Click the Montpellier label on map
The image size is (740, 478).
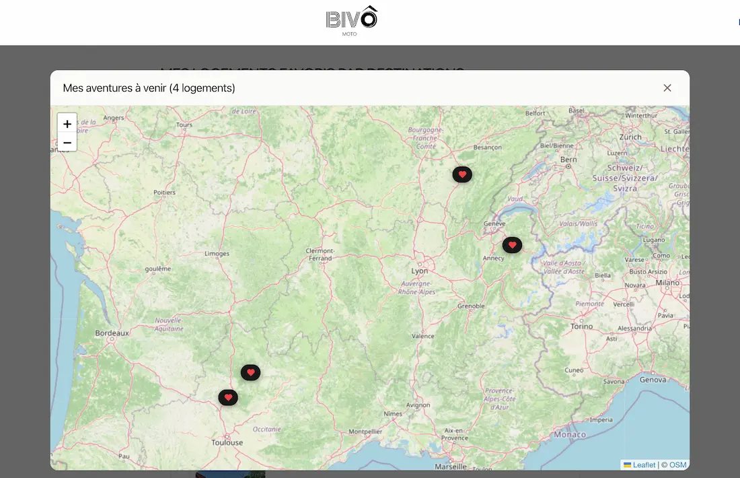point(365,432)
